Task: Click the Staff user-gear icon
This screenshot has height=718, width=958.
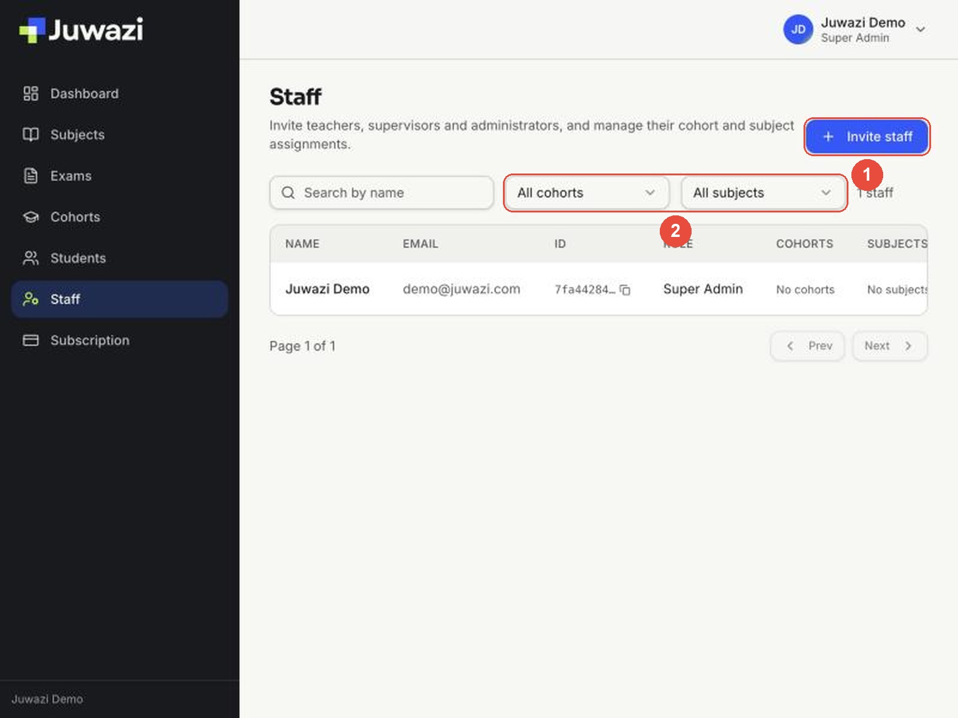Action: click(31, 299)
